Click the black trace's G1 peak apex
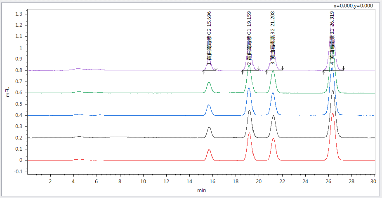Viewport: 382px width, 198px height. [x=249, y=111]
